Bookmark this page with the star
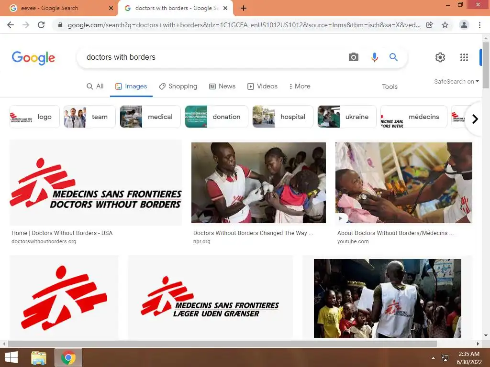 (x=445, y=25)
